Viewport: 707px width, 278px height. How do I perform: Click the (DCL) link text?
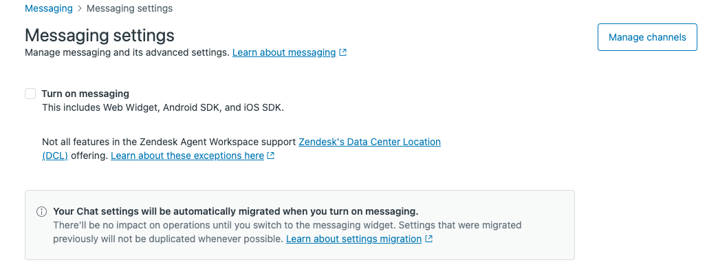pyautogui.click(x=55, y=156)
